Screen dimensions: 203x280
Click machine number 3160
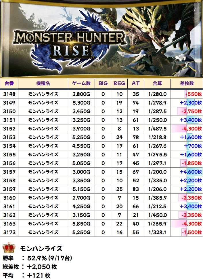coord(9,198)
